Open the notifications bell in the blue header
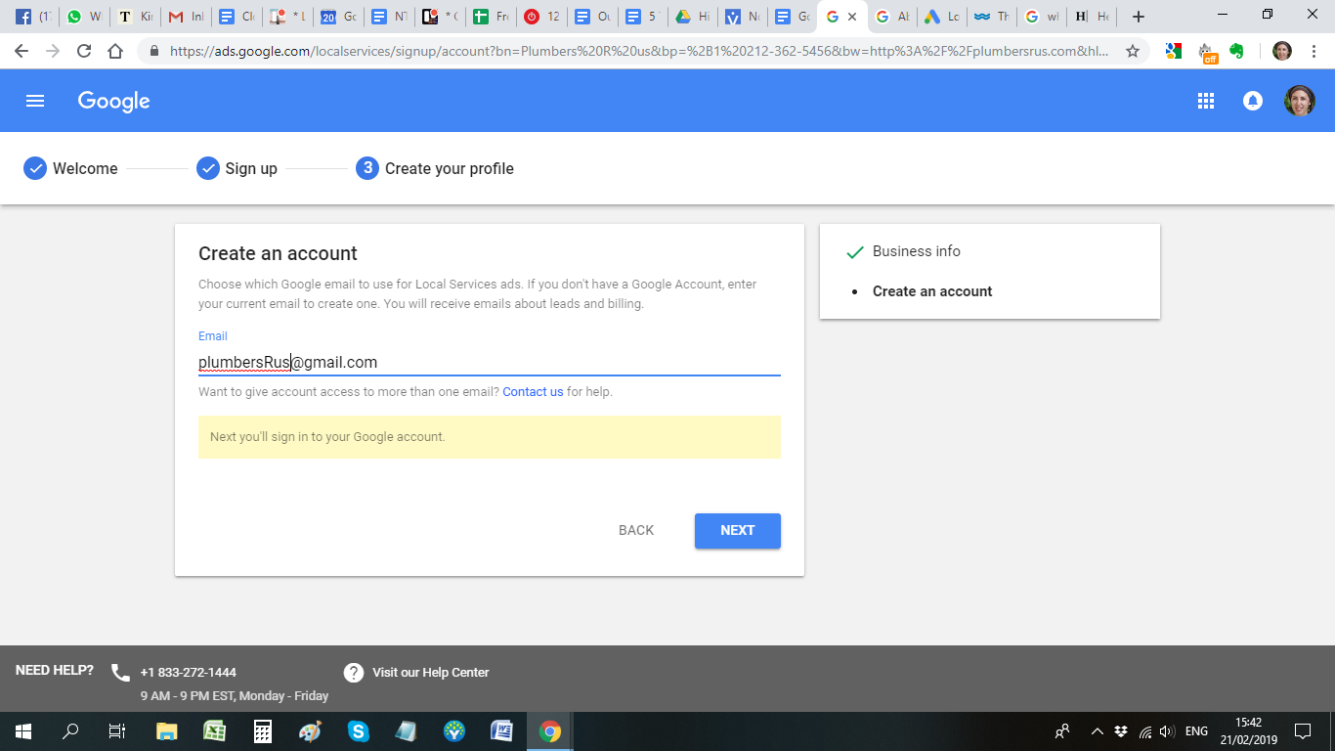 coord(1253,101)
